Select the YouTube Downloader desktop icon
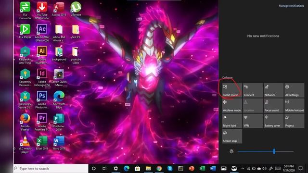Viewport: 308px width, 173px height. (42, 11)
